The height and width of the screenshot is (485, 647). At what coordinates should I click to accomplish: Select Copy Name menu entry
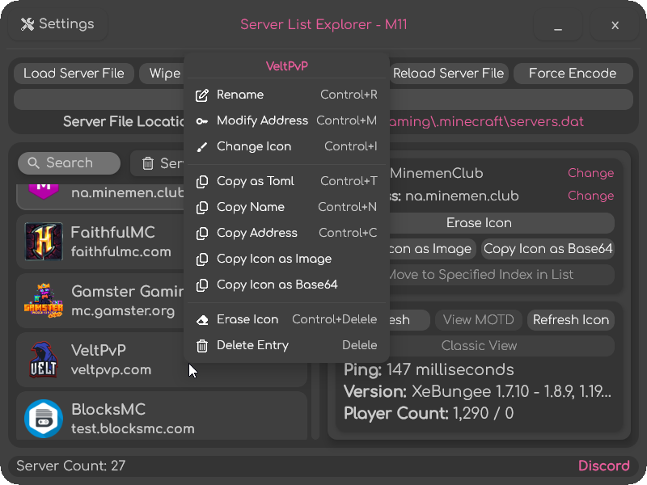coord(286,208)
